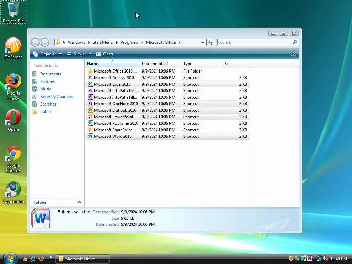Select the Microsoft InfoPath Filler shortcut icon
The width and height of the screenshot is (352, 264).
tap(90, 97)
